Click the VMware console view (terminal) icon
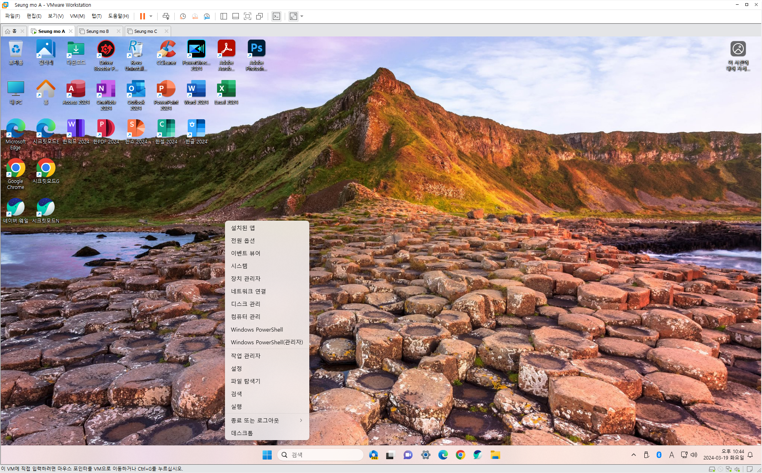The image size is (762, 473). pos(276,16)
